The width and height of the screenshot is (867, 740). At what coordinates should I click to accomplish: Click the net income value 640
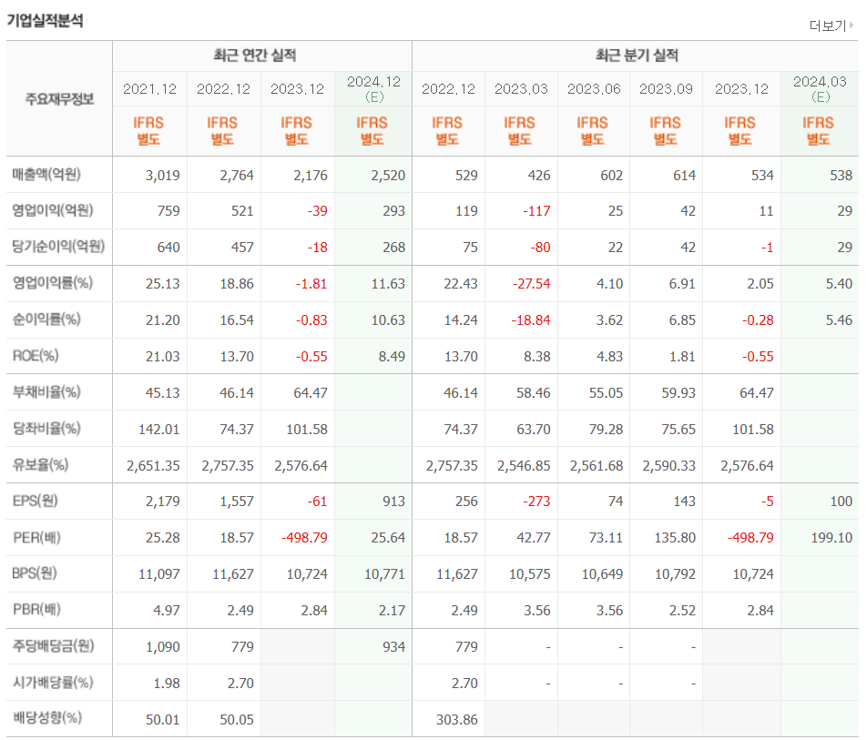click(168, 248)
